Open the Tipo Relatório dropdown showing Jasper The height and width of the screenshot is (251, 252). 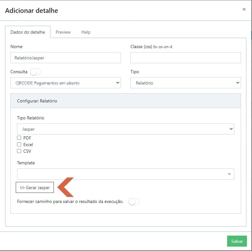(x=125, y=129)
